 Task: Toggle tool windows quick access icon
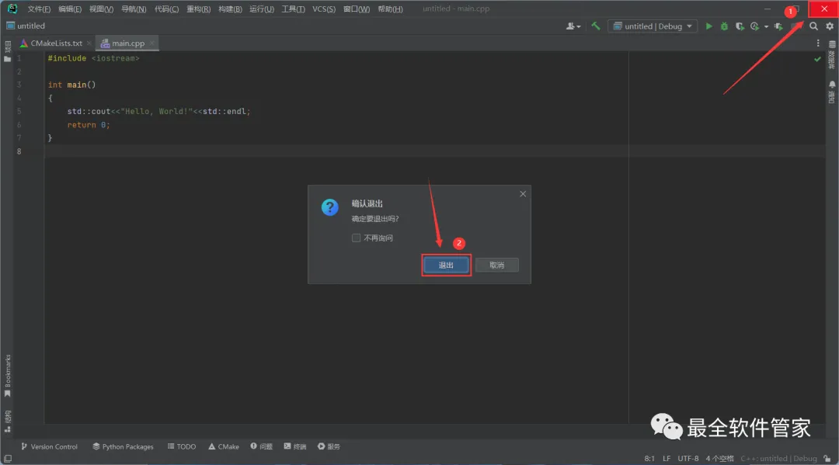tap(8, 459)
